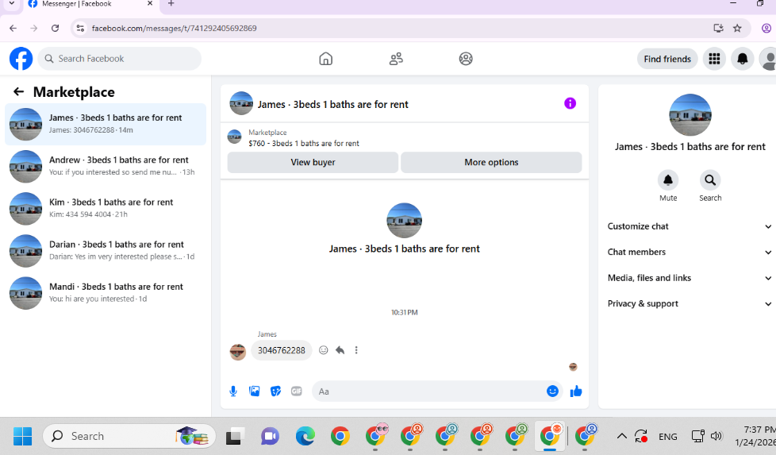Open site information icon in address bar
776x455 pixels.
(x=80, y=29)
